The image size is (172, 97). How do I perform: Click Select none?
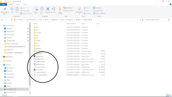(98, 11)
